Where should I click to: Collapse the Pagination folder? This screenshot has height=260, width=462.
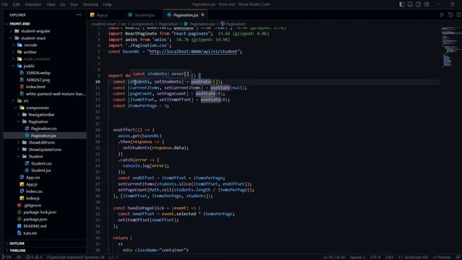click(38, 122)
